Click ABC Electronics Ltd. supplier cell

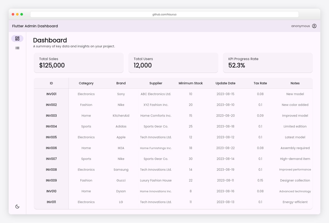click(156, 94)
